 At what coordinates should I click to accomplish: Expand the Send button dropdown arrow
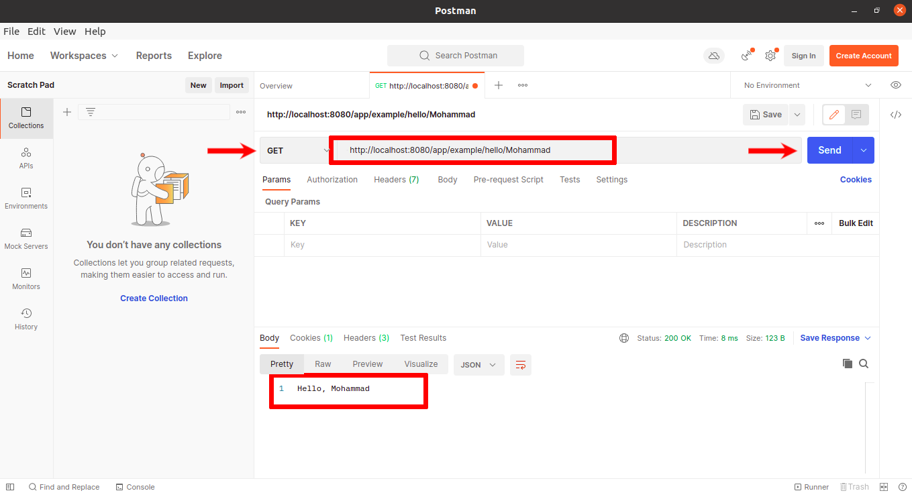pyautogui.click(x=863, y=150)
